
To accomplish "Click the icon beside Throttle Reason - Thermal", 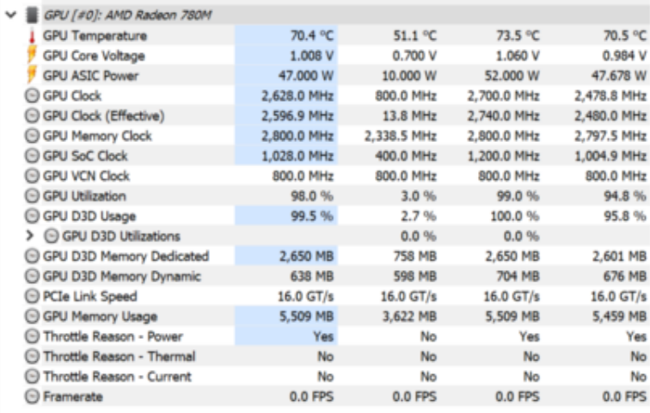I will [32, 356].
